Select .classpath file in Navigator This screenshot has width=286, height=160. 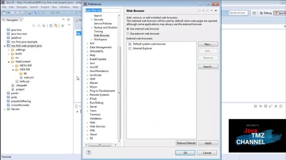pyautogui.click(x=21, y=85)
